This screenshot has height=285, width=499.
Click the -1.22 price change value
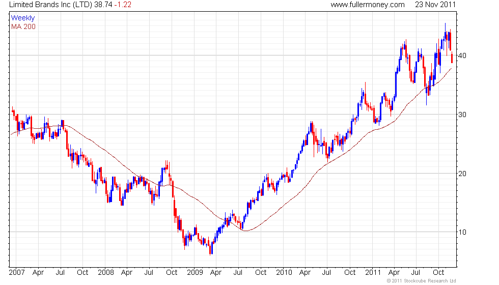pyautogui.click(x=123, y=5)
